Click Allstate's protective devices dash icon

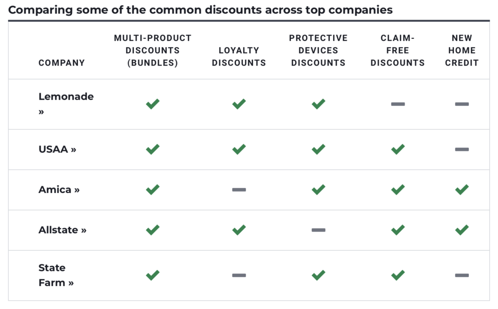pos(319,230)
